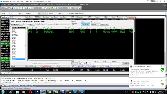The image size is (167, 94).
Task: Open the OPTIDX instrument dropdown
Action: pos(22,13)
